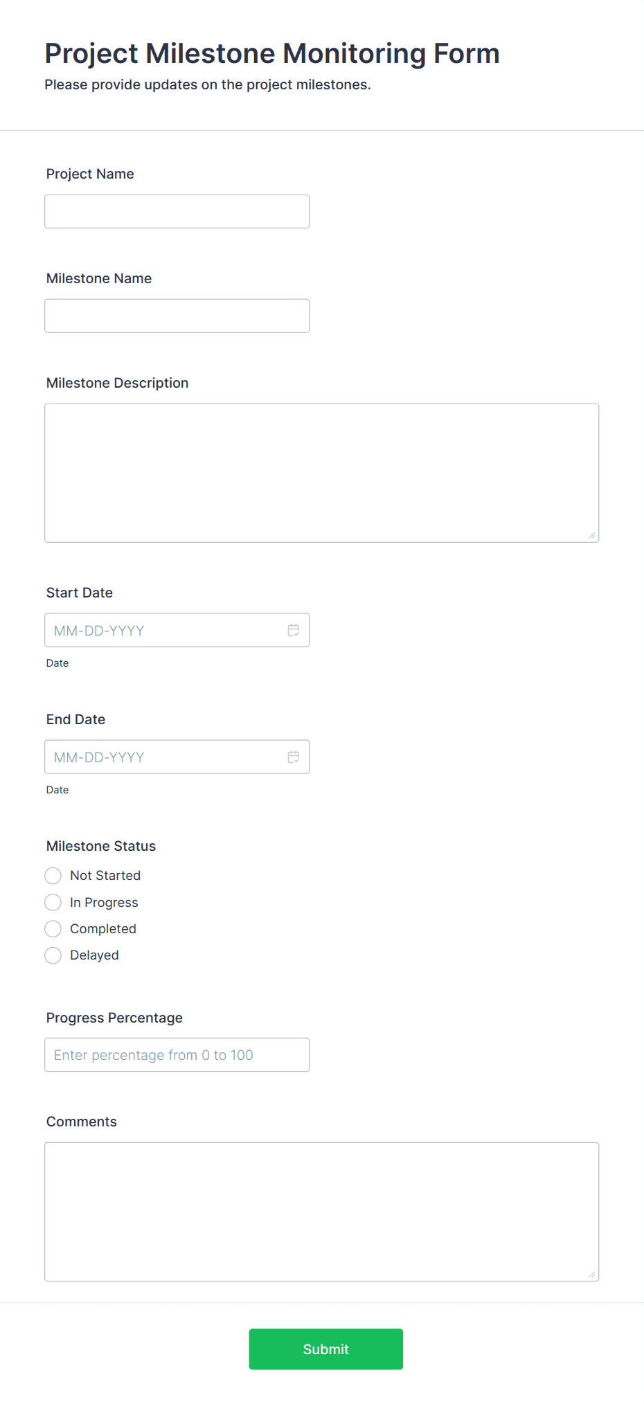This screenshot has width=644, height=1404.
Task: Click the Progress Percentage label
Action: pyautogui.click(x=114, y=1018)
